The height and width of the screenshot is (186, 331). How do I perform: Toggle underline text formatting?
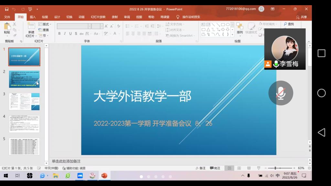(x=70, y=33)
